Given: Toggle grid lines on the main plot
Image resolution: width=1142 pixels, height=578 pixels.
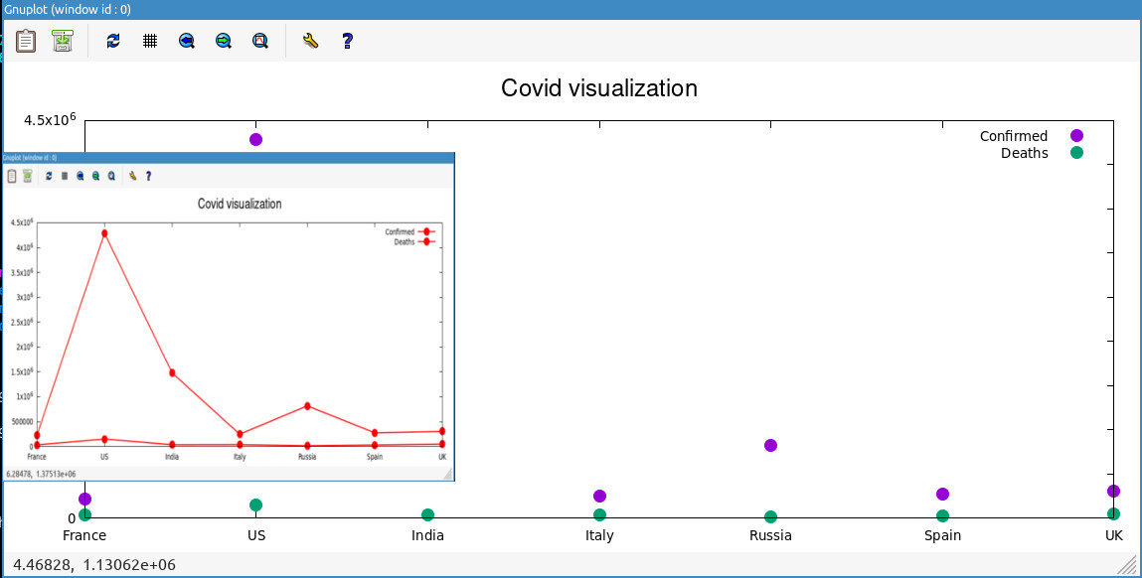Looking at the screenshot, I should point(149,41).
